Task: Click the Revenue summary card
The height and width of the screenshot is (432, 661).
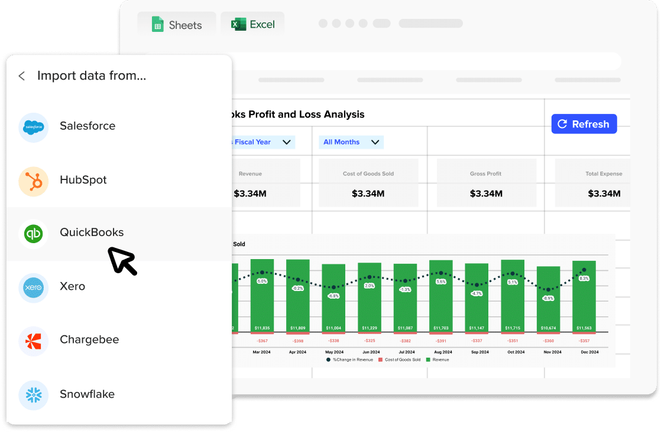Action: tap(266, 182)
